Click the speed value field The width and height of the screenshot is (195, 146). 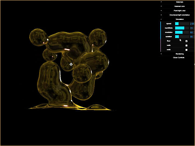pos(192,23)
